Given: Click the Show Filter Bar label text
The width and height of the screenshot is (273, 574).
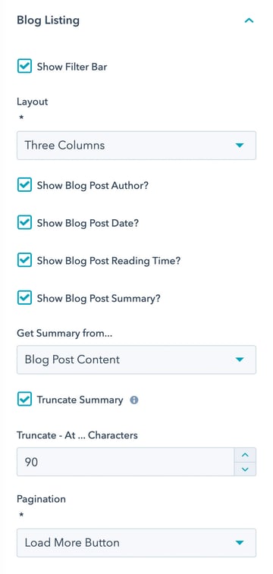Looking at the screenshot, I should pyautogui.click(x=72, y=67).
